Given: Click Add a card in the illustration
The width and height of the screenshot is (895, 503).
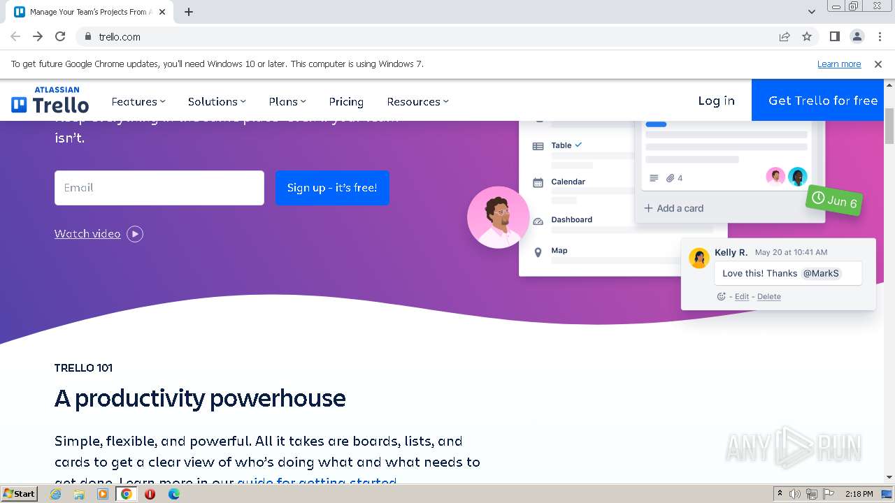Looking at the screenshot, I should pyautogui.click(x=673, y=208).
